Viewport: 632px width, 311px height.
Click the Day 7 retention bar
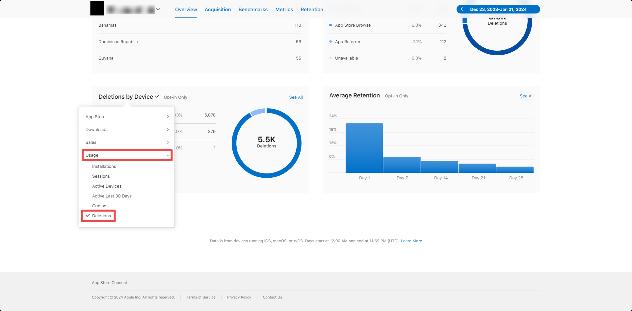pos(402,165)
